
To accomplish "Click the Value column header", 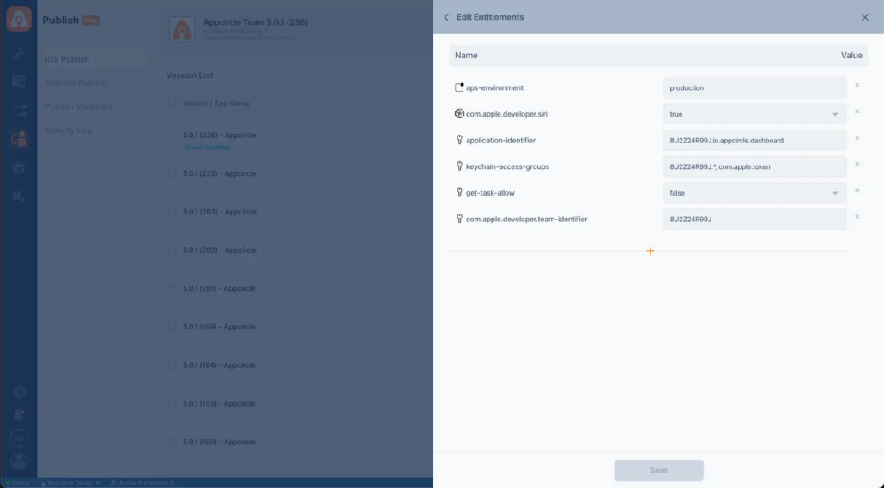I will pyautogui.click(x=851, y=55).
